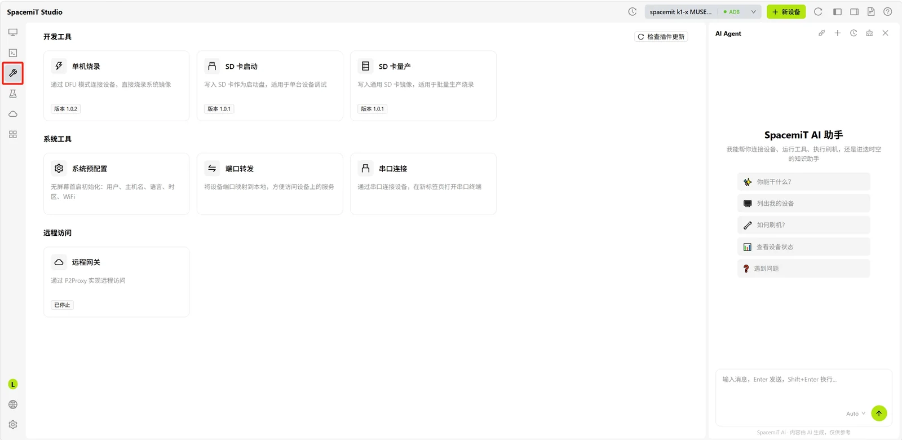Viewport: 902px width, 440px height.
Task: Open the cloud view in the sidebar
Action: (x=13, y=114)
